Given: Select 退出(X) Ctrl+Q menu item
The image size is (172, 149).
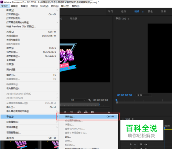Looking at the screenshot, I should tap(30, 138).
